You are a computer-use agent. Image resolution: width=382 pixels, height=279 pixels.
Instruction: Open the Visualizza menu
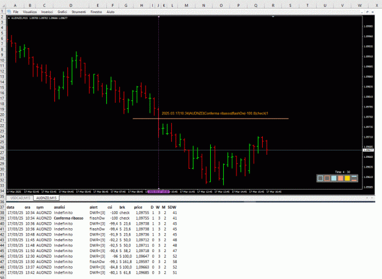click(x=30, y=12)
